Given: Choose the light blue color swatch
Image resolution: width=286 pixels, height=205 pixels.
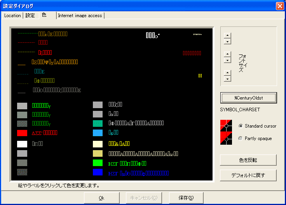Looking at the screenshot, I should [x=98, y=133].
